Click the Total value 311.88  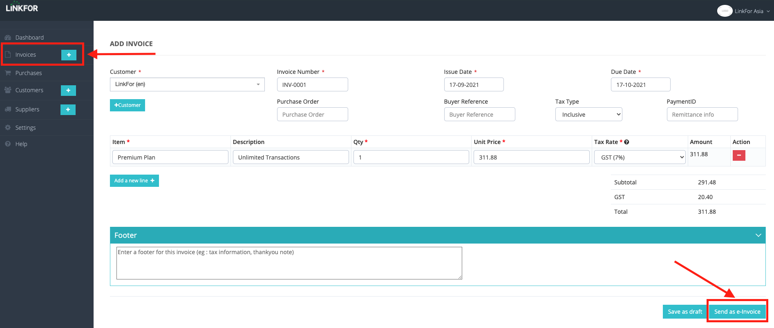point(707,212)
